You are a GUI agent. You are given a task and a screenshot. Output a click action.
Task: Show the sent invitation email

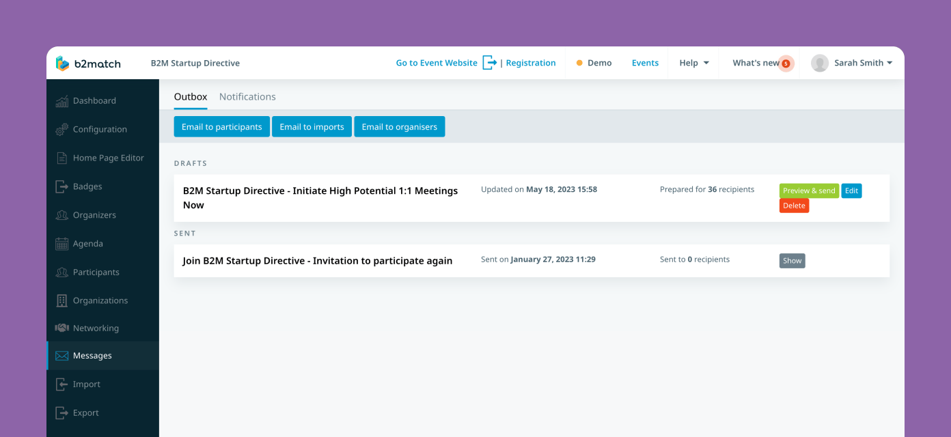click(x=792, y=261)
